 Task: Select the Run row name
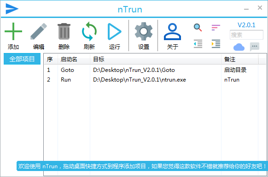tap(66, 80)
